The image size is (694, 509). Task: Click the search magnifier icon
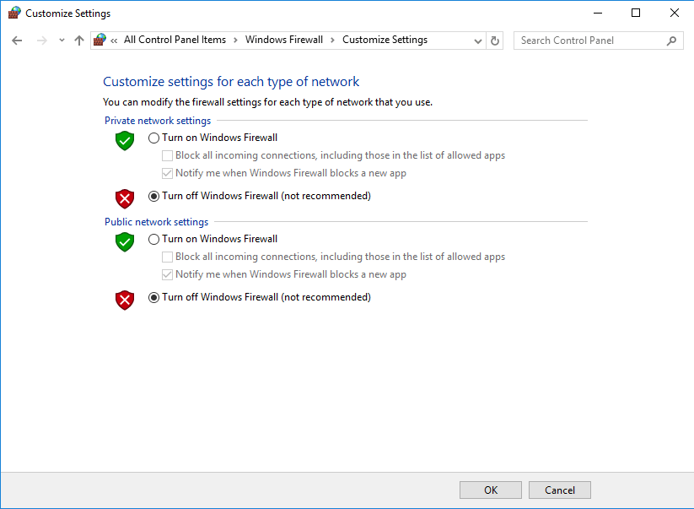671,41
